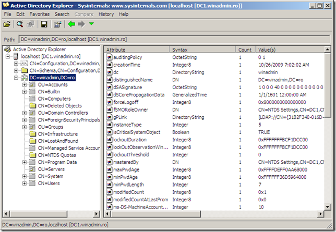
Task: Open the File menu
Action: click(7, 14)
